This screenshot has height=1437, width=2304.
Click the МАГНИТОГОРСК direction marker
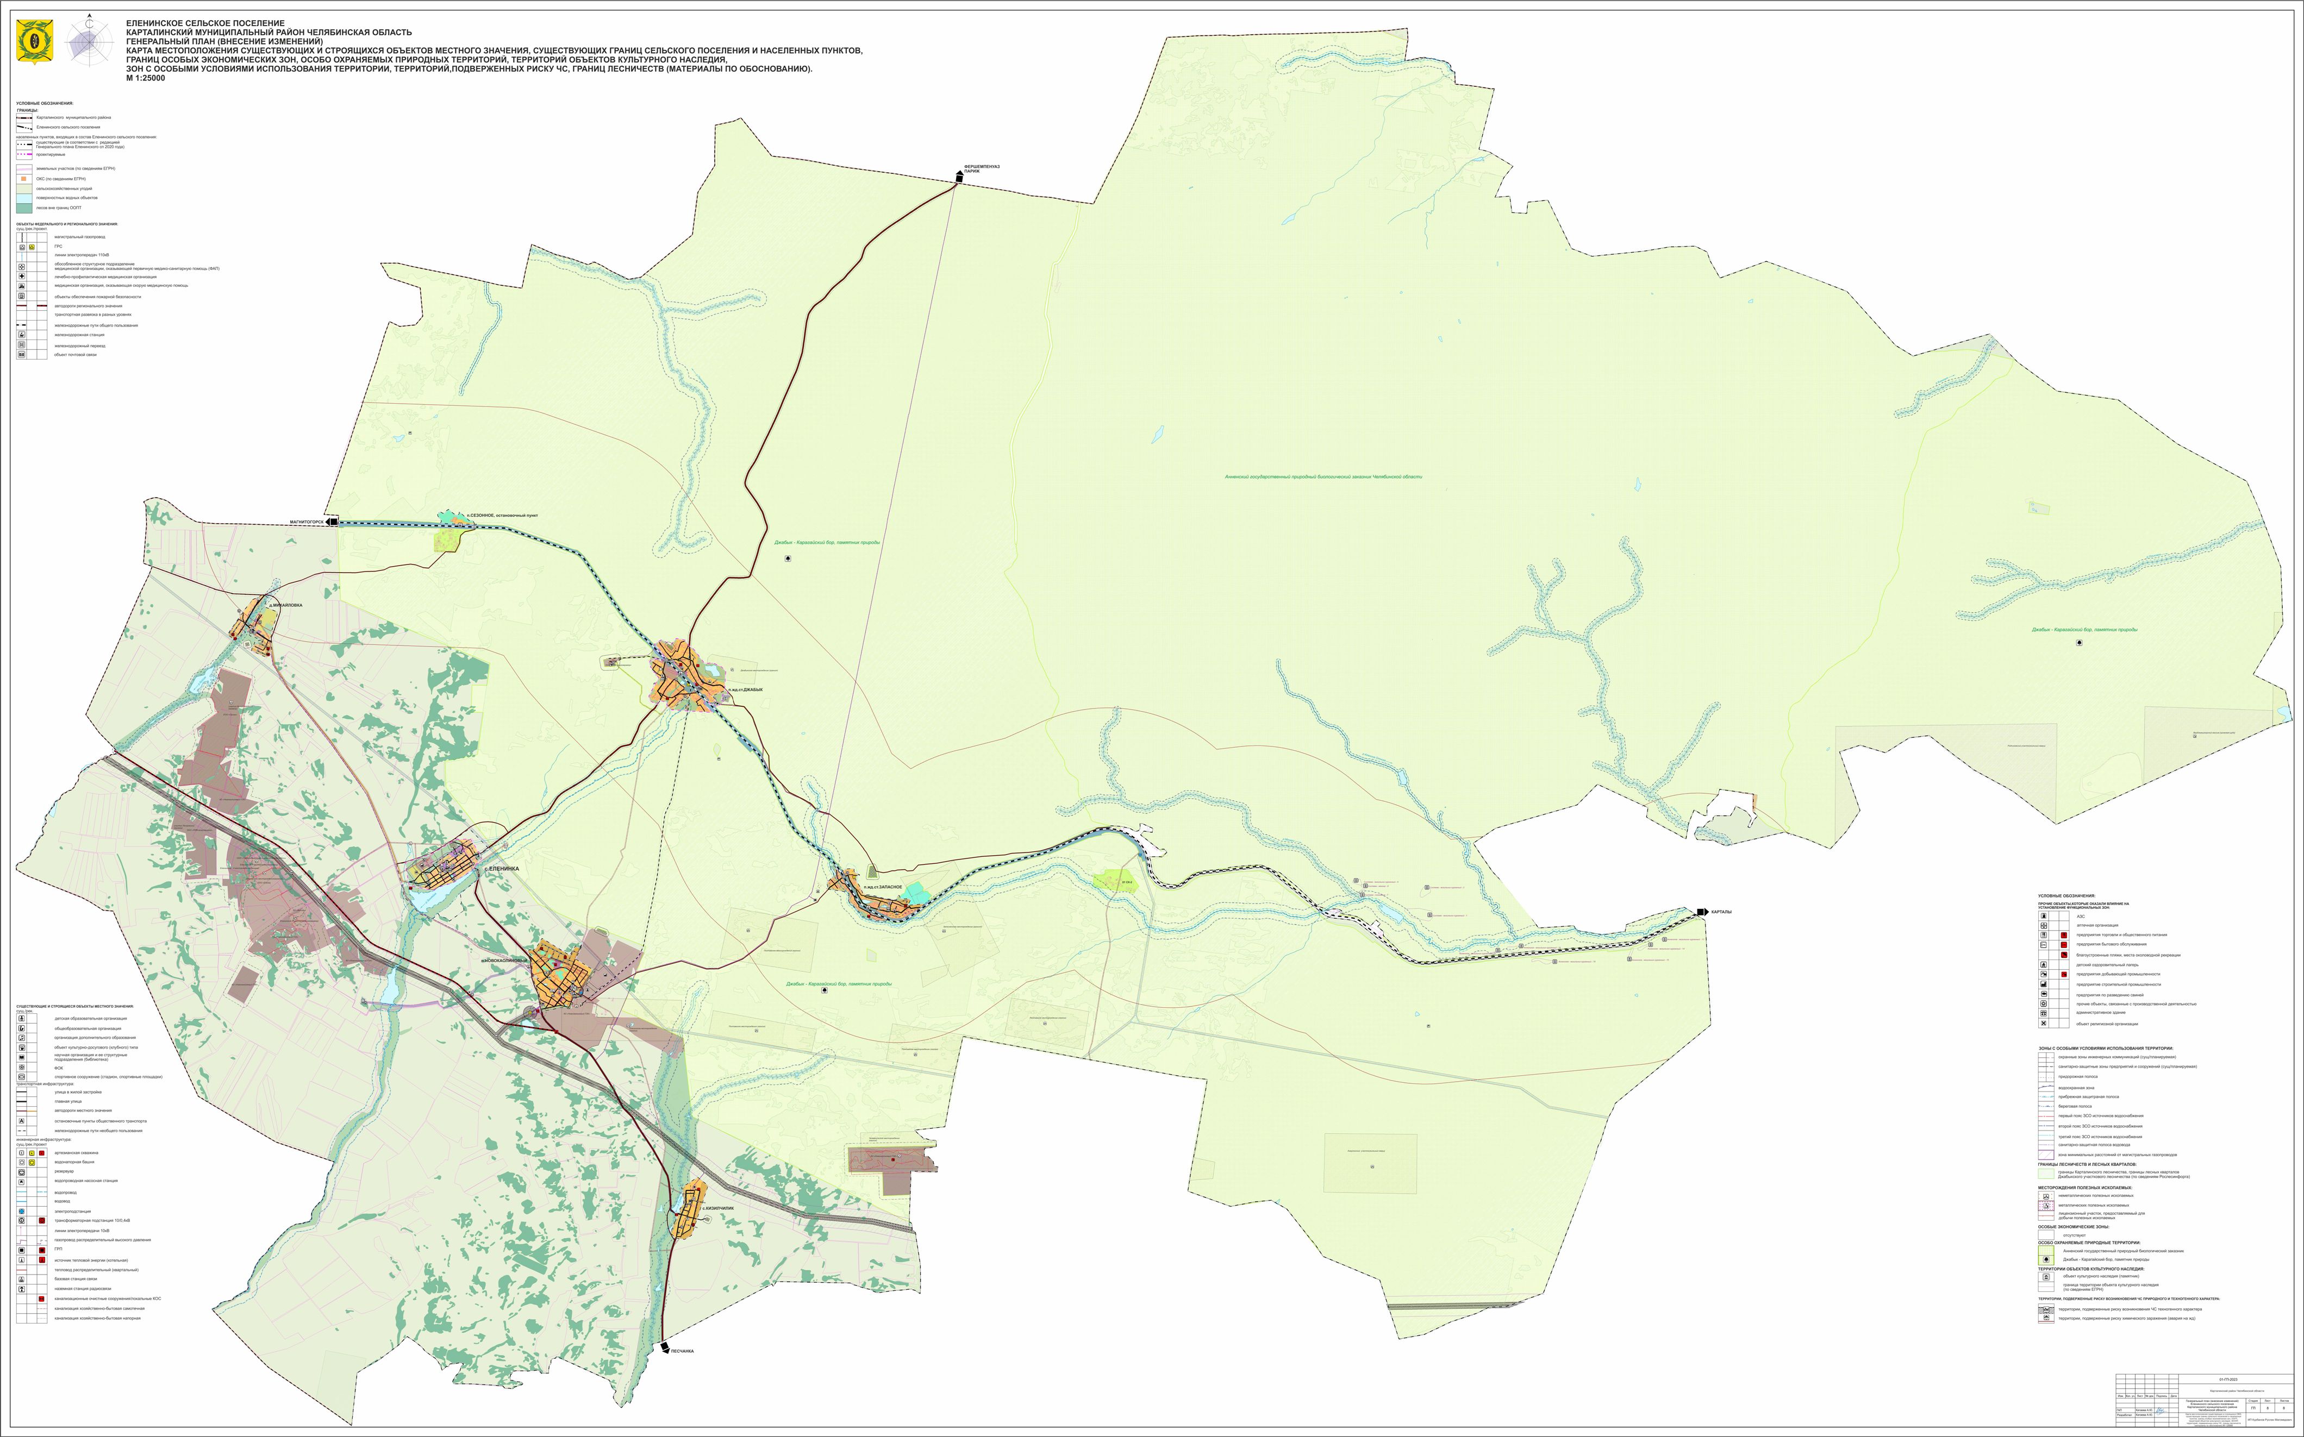333,522
